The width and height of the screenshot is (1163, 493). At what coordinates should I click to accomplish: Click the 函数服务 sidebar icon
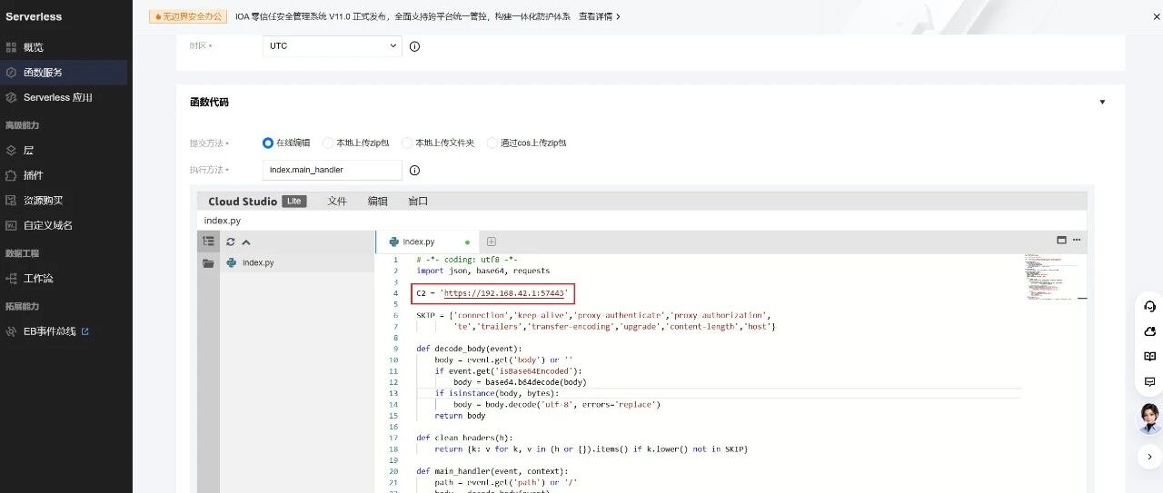[x=12, y=73]
